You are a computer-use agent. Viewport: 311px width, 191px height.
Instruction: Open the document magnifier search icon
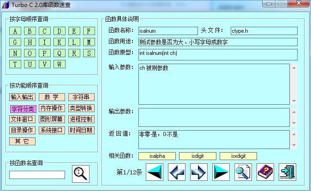(243, 172)
